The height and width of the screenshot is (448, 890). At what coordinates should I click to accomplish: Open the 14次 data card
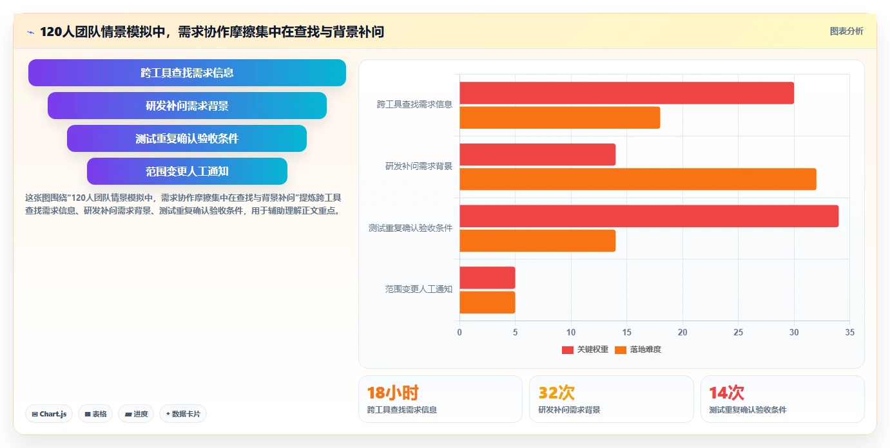point(782,399)
